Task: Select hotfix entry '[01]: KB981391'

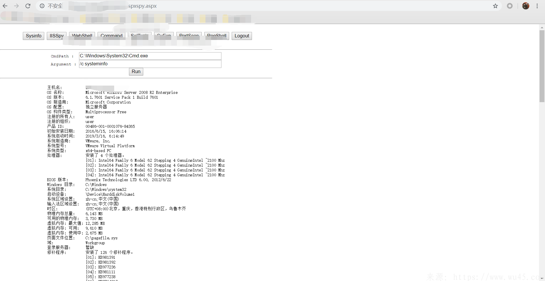Action: (x=100, y=257)
